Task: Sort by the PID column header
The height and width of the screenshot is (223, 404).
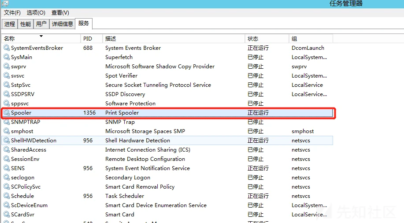Action: 92,38
